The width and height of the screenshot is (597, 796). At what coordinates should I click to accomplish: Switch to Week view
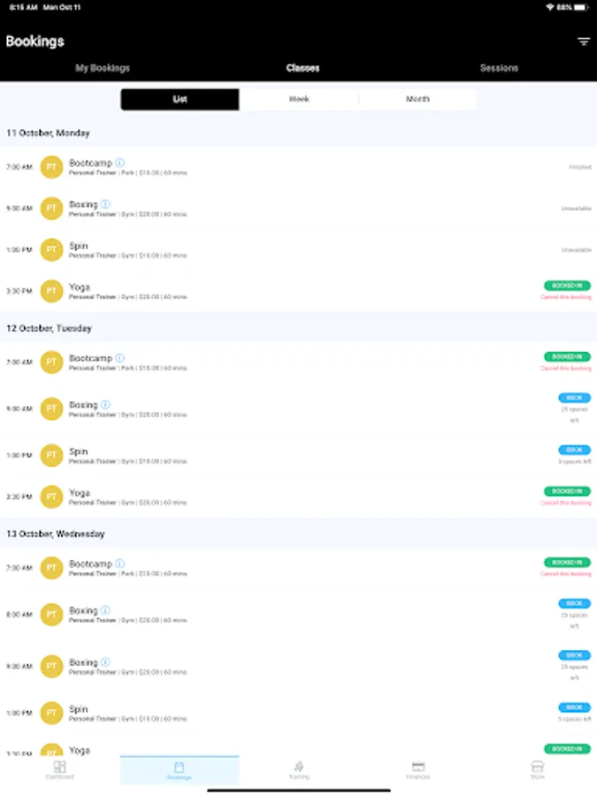click(299, 99)
